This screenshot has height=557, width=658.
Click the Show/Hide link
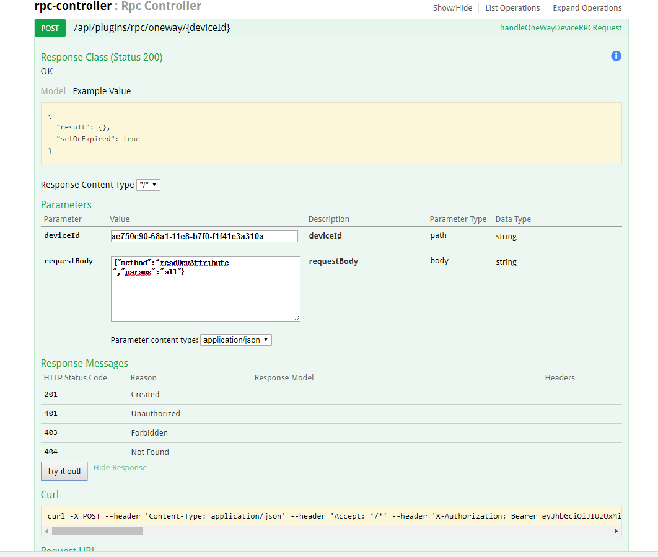point(452,7)
